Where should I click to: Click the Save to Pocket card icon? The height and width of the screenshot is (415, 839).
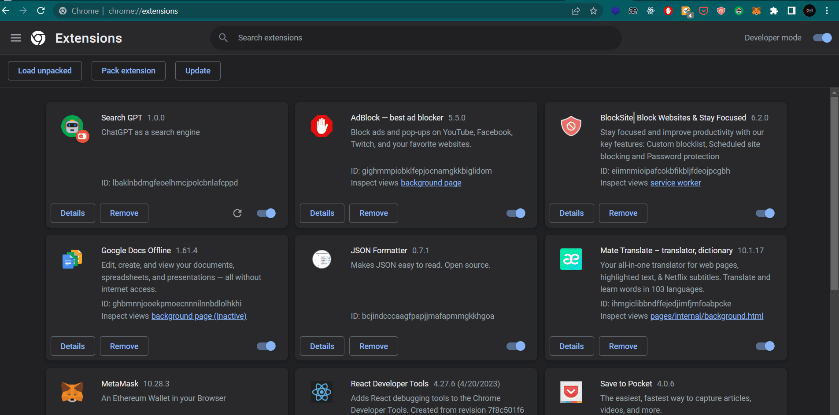(571, 392)
